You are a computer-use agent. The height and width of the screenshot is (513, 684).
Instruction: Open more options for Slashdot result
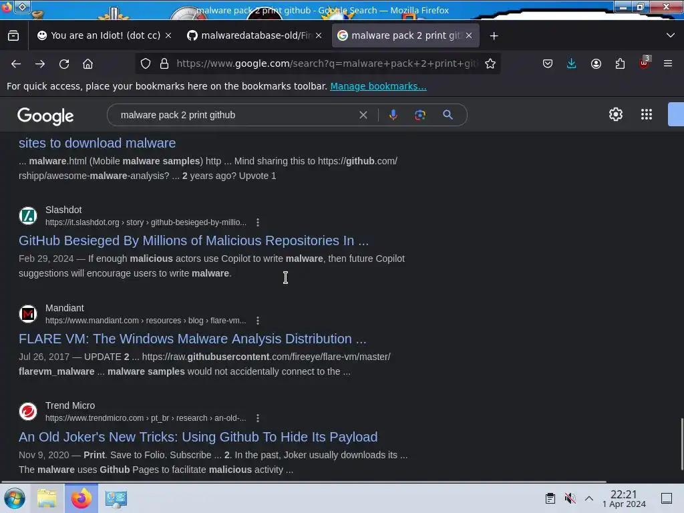(258, 222)
